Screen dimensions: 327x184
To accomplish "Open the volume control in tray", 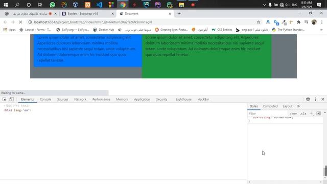I will [x=287, y=5].
